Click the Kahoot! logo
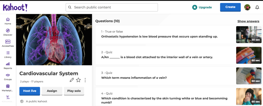 pos(15,7)
